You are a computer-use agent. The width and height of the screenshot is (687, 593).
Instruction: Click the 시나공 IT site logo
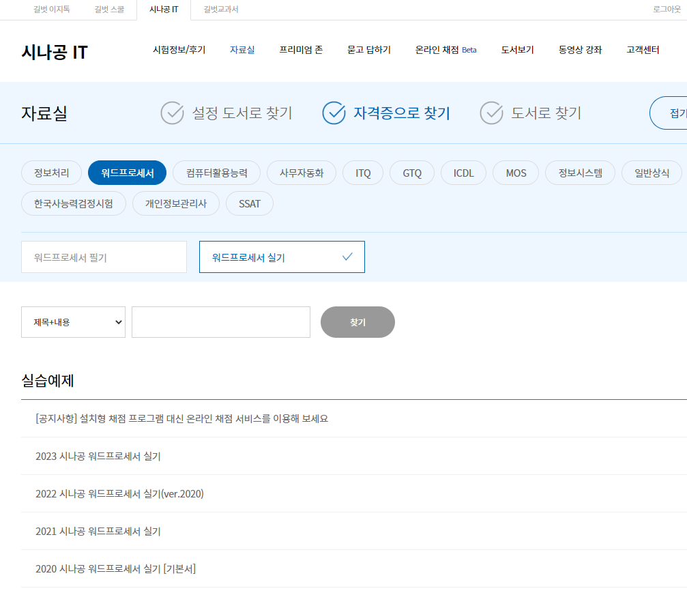point(55,52)
